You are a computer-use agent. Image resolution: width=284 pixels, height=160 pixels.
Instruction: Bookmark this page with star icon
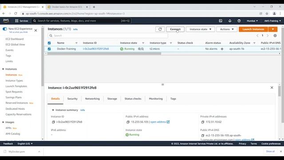tap(267, 13)
